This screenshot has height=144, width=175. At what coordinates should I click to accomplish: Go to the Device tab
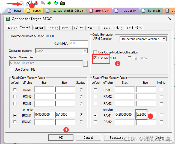tap(12, 28)
